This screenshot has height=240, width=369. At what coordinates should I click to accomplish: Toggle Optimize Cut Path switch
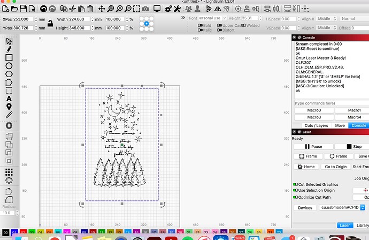click(x=295, y=197)
